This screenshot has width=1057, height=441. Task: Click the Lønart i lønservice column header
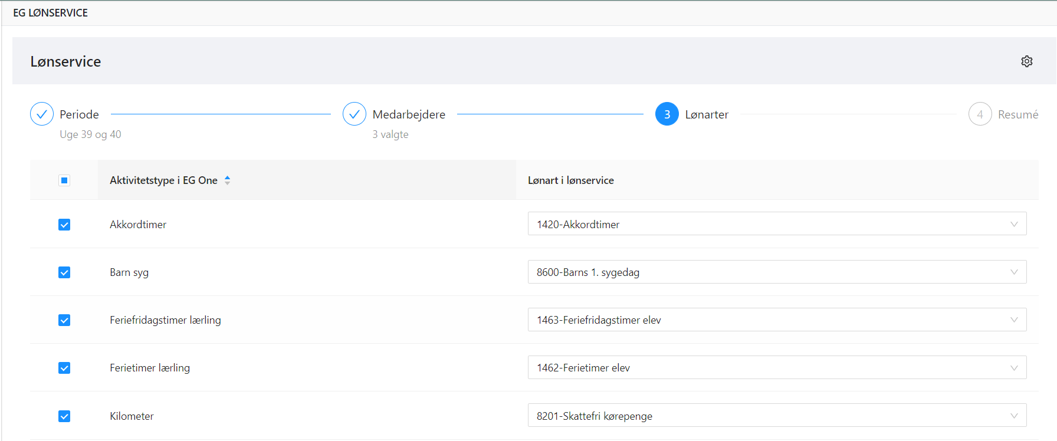coord(570,180)
